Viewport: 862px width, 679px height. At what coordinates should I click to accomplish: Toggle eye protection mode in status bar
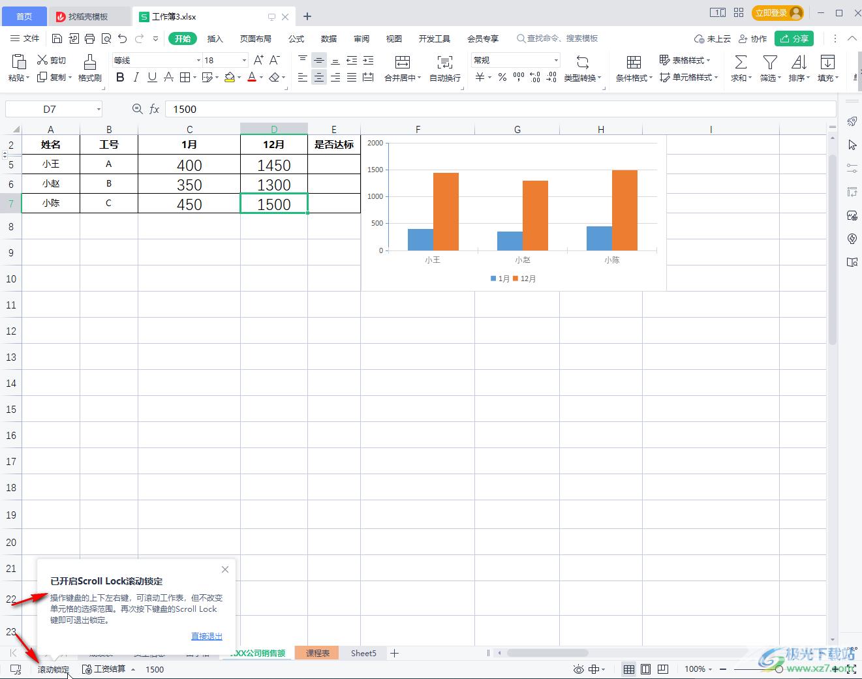(578, 669)
